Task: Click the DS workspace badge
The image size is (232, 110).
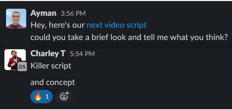Action: coord(22,67)
